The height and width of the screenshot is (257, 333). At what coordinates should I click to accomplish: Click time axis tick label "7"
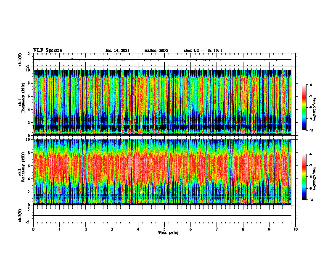217,229
